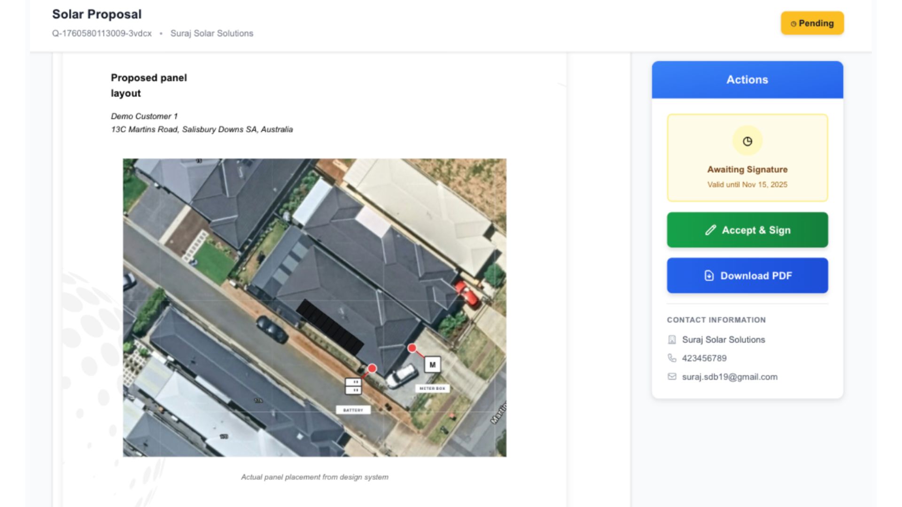Viewport: 902px width, 507px height.
Task: Click the Demo Customer 1 name
Action: point(144,116)
